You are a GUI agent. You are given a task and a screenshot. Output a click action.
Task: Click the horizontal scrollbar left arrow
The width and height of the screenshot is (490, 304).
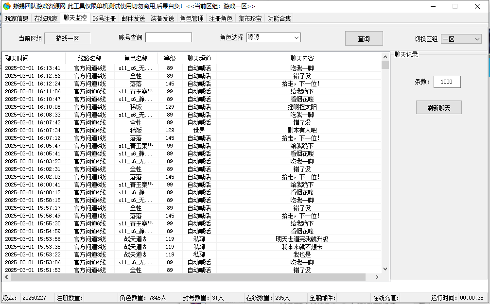pos(6,277)
